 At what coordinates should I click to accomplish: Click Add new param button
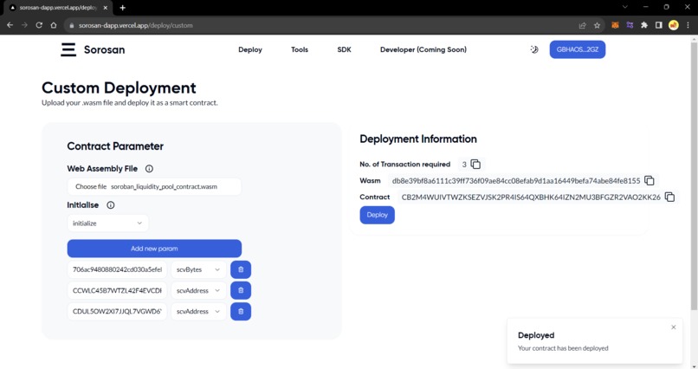point(154,249)
